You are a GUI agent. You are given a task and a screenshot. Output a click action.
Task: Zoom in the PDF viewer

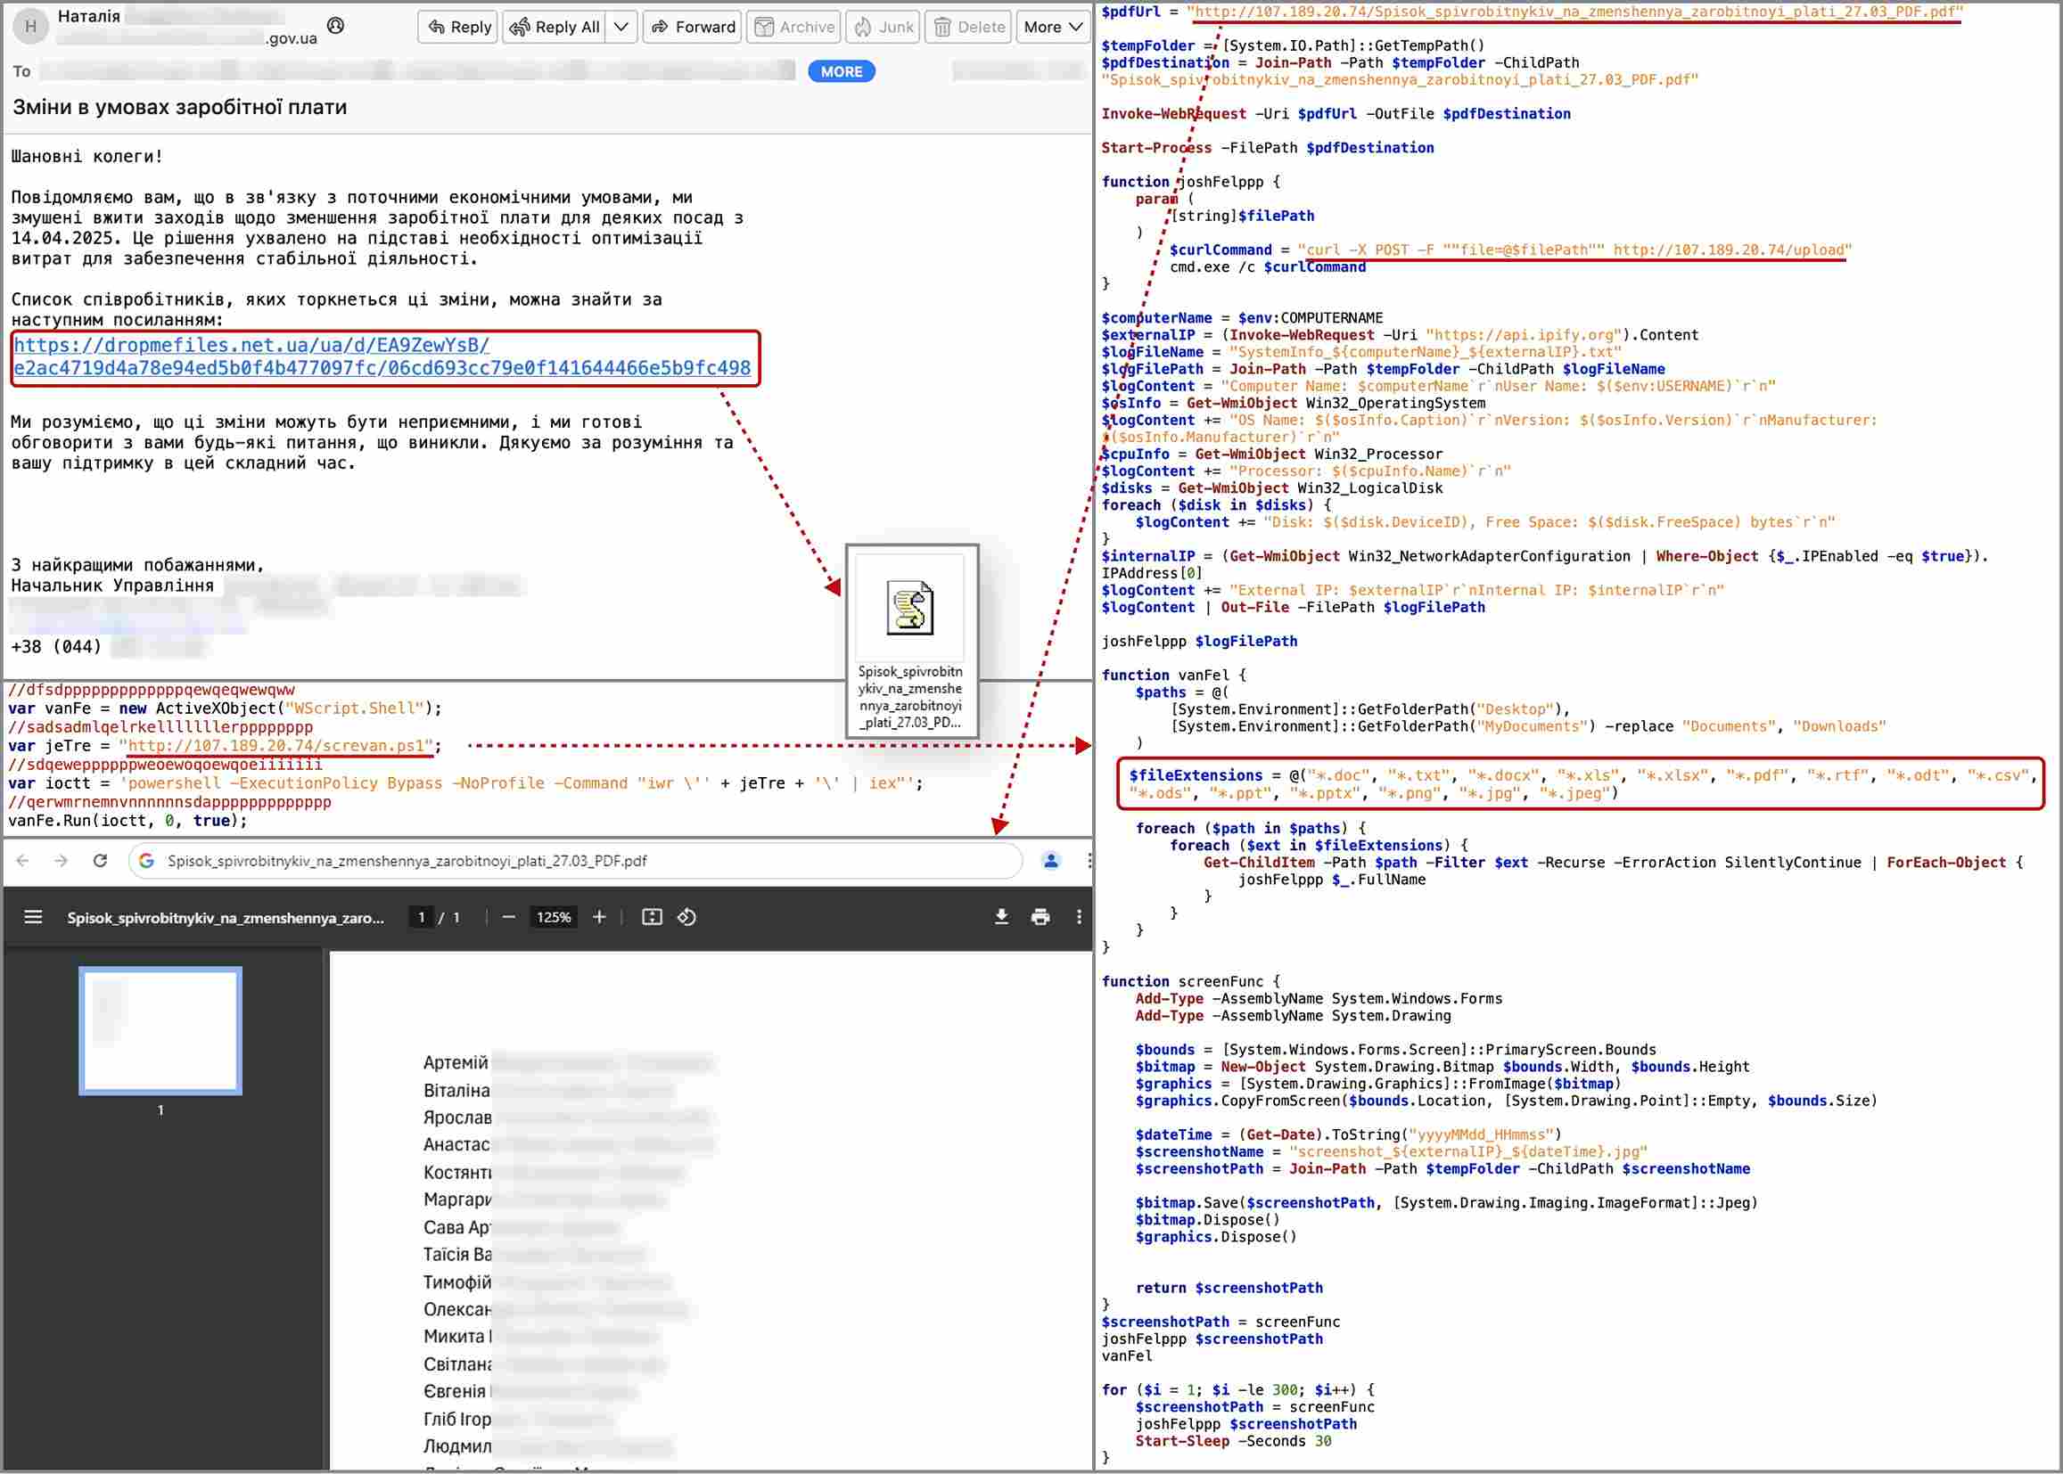599,917
